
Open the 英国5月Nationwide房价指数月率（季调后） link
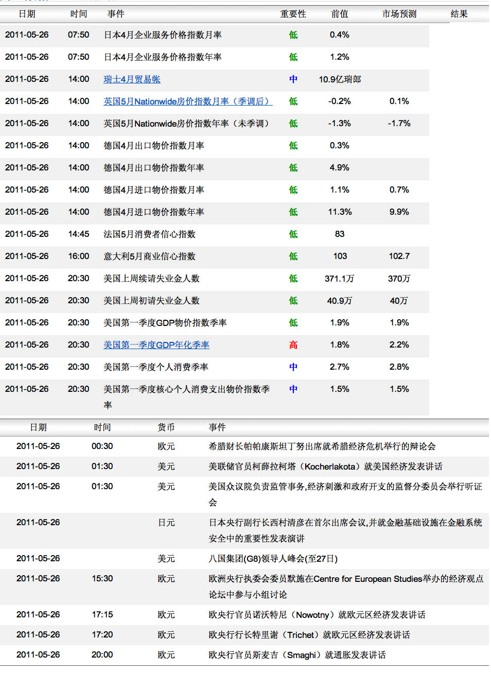coord(188,101)
